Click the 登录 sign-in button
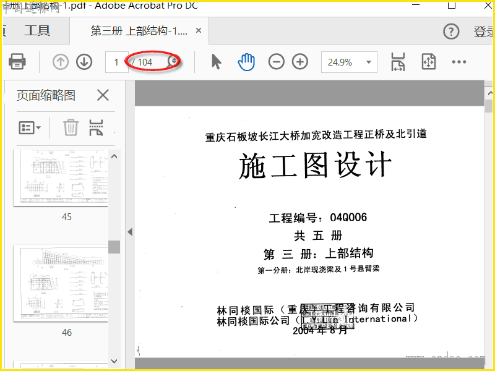Image resolution: width=495 pixels, height=371 pixels. pyautogui.click(x=483, y=32)
